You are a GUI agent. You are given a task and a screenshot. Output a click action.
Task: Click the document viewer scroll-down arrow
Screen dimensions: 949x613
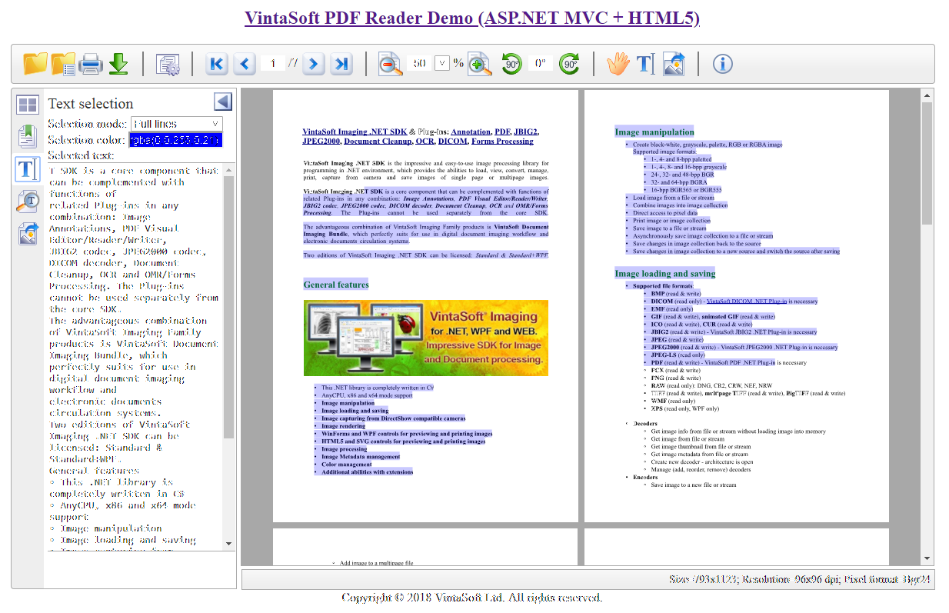(x=927, y=559)
